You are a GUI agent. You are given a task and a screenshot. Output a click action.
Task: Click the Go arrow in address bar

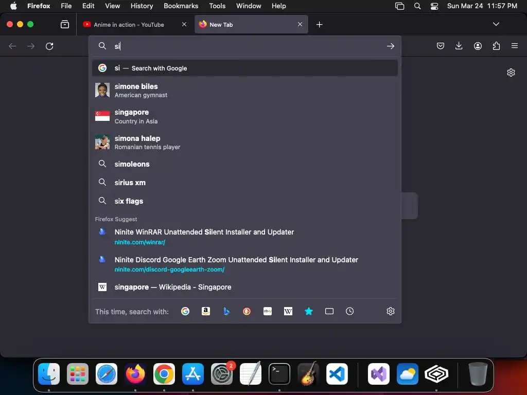coord(390,46)
